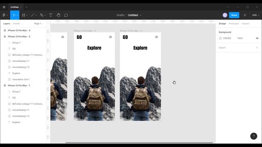The height and width of the screenshot is (147, 262).
Task: Open shape tools dropdown arrow
Action: tap(36, 16)
